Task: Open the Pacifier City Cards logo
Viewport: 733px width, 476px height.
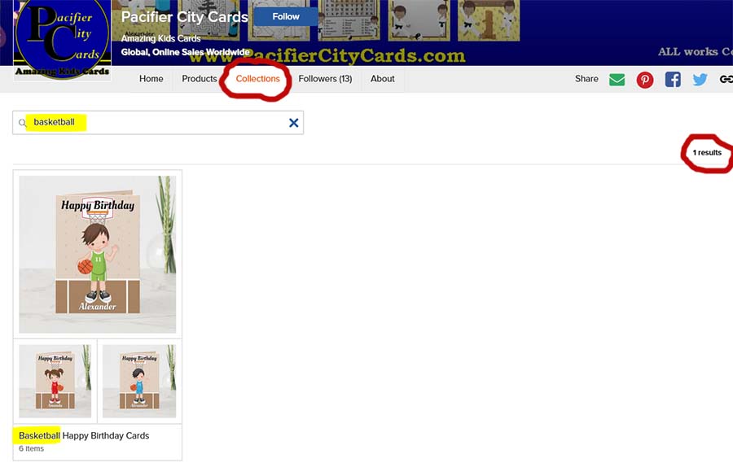Action: tap(62, 40)
